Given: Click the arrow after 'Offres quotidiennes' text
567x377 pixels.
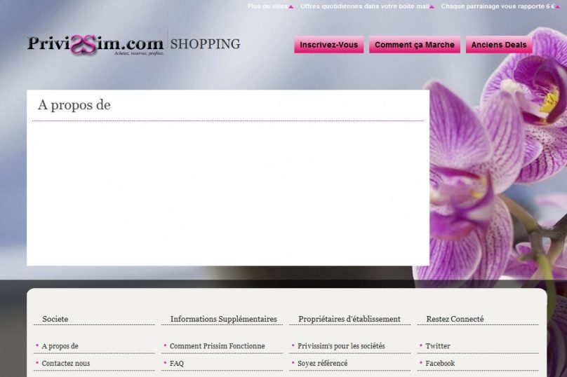Looking at the screenshot, I should click(x=432, y=7).
